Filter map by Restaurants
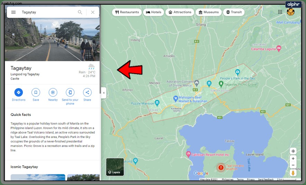 pyautogui.click(x=127, y=12)
